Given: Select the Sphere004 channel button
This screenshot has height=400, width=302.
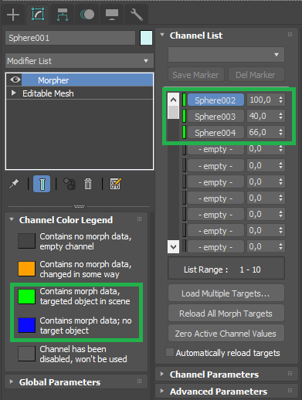Looking at the screenshot, I should click(215, 133).
